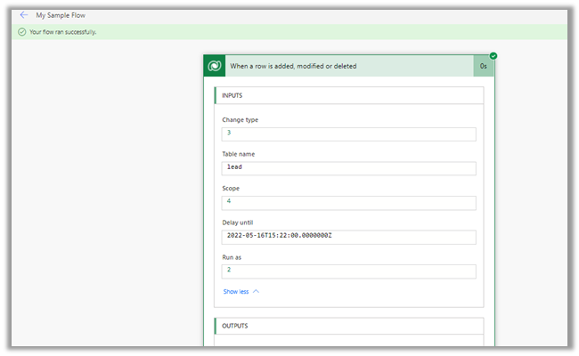579x356 pixels.
Task: Click the Change type field showing 3
Action: pos(348,133)
